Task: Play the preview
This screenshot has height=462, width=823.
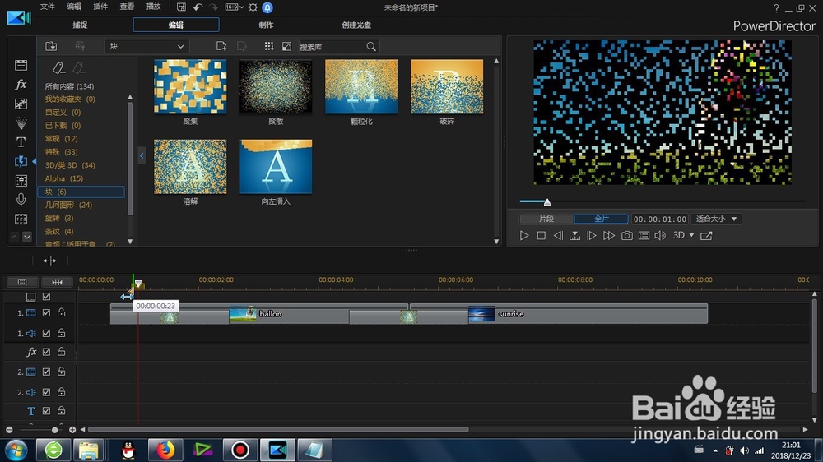Action: 523,235
